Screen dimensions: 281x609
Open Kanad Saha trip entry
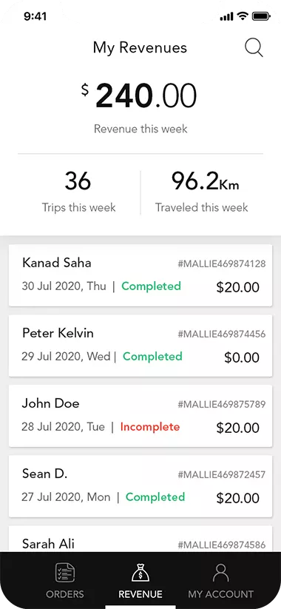pyautogui.click(x=140, y=275)
